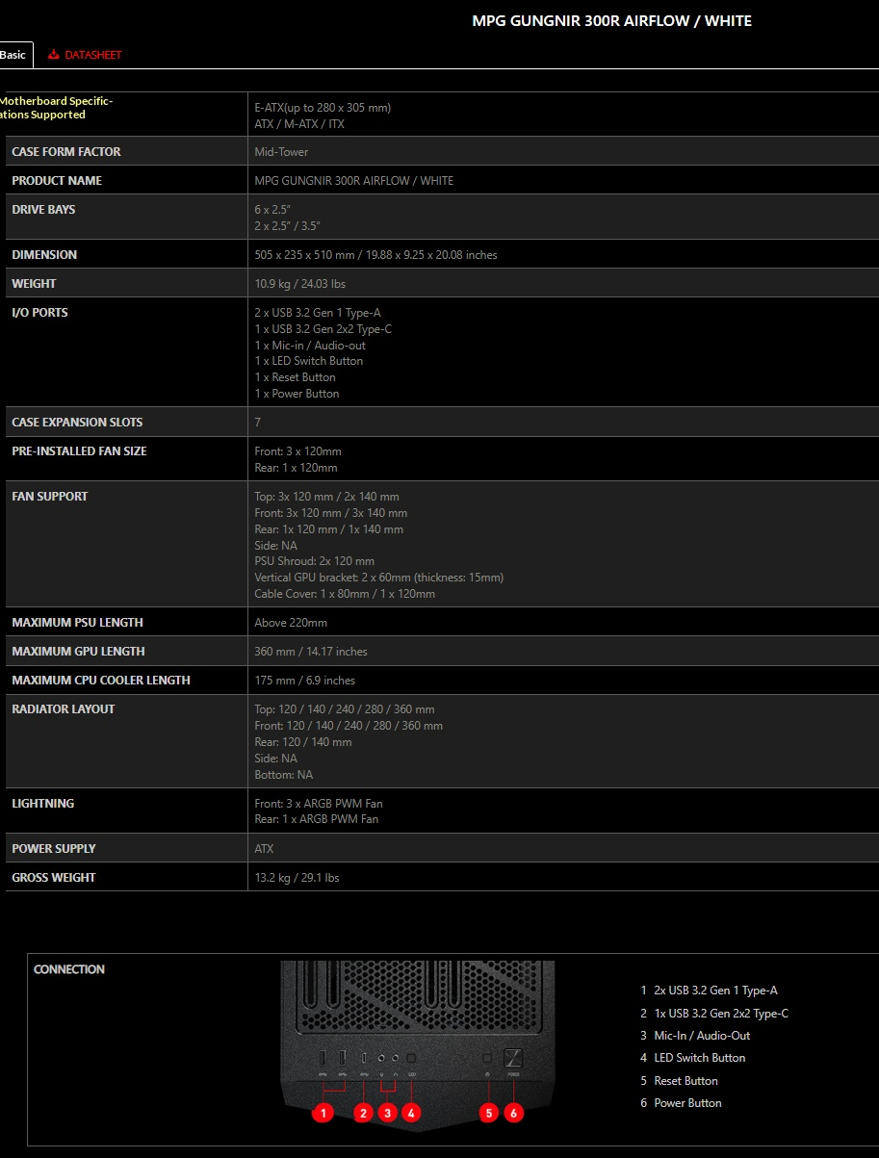
Task: Click the Mid-Tower value
Action: tap(281, 152)
